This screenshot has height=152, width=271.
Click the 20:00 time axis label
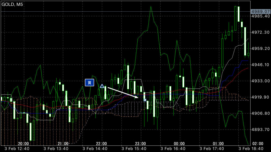24,144
